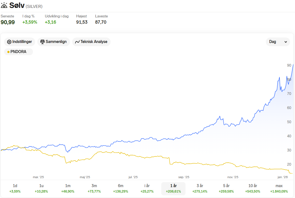Click the chevron arrow in Dag dropdown
Image resolution: width=295 pixels, height=198 pixels.
285,42
